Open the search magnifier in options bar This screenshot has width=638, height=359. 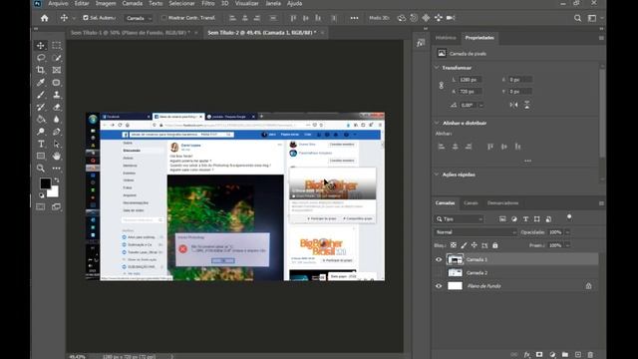click(577, 18)
